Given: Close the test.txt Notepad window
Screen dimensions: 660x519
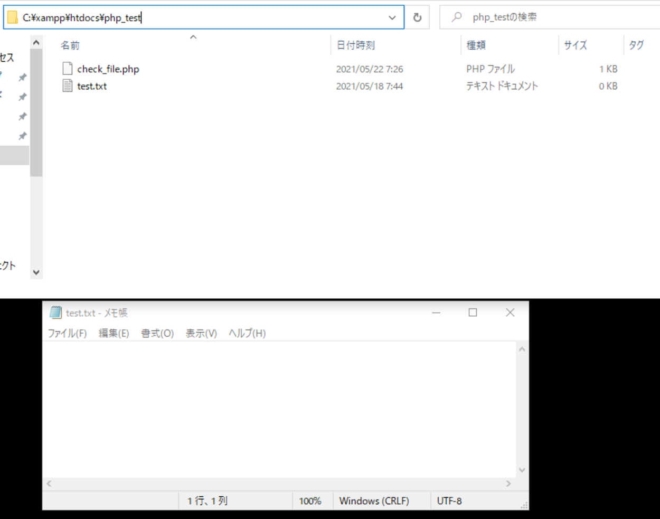Looking at the screenshot, I should [x=510, y=313].
